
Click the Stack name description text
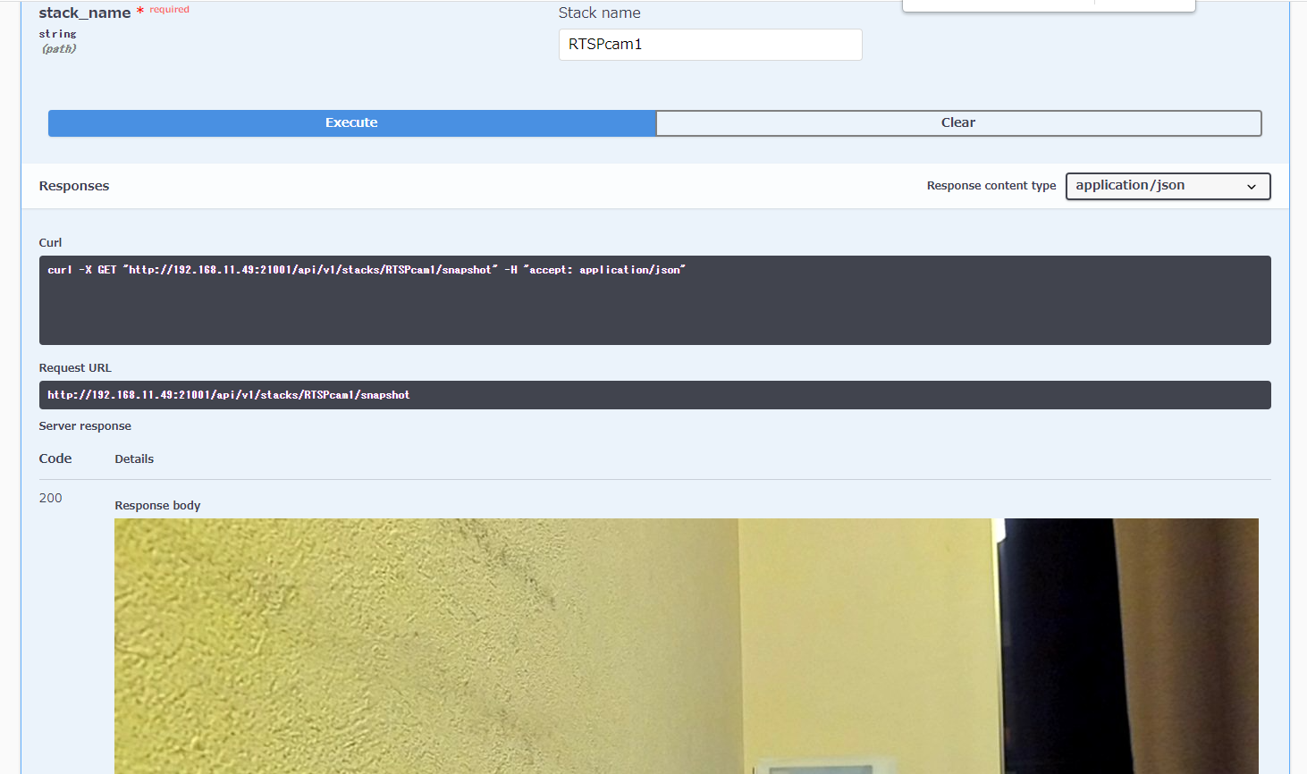(x=599, y=13)
